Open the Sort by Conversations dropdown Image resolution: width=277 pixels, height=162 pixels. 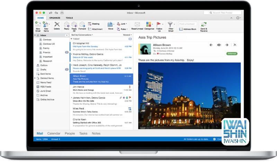(x=82, y=35)
